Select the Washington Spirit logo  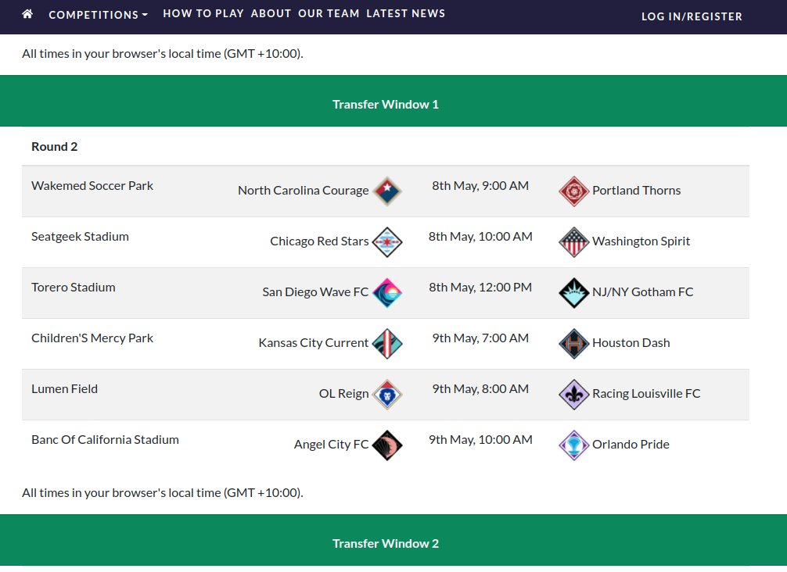(573, 241)
